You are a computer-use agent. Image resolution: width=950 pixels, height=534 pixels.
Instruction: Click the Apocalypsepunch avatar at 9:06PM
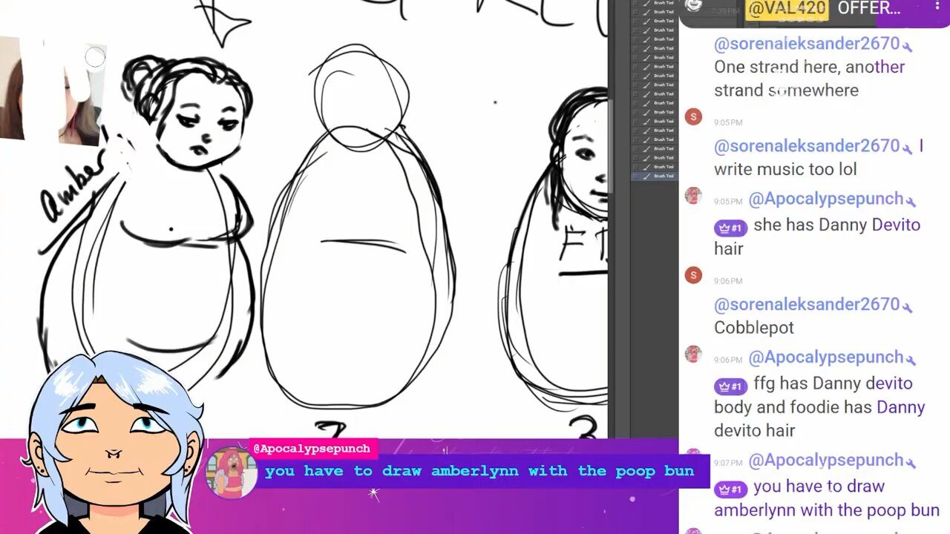(x=693, y=355)
